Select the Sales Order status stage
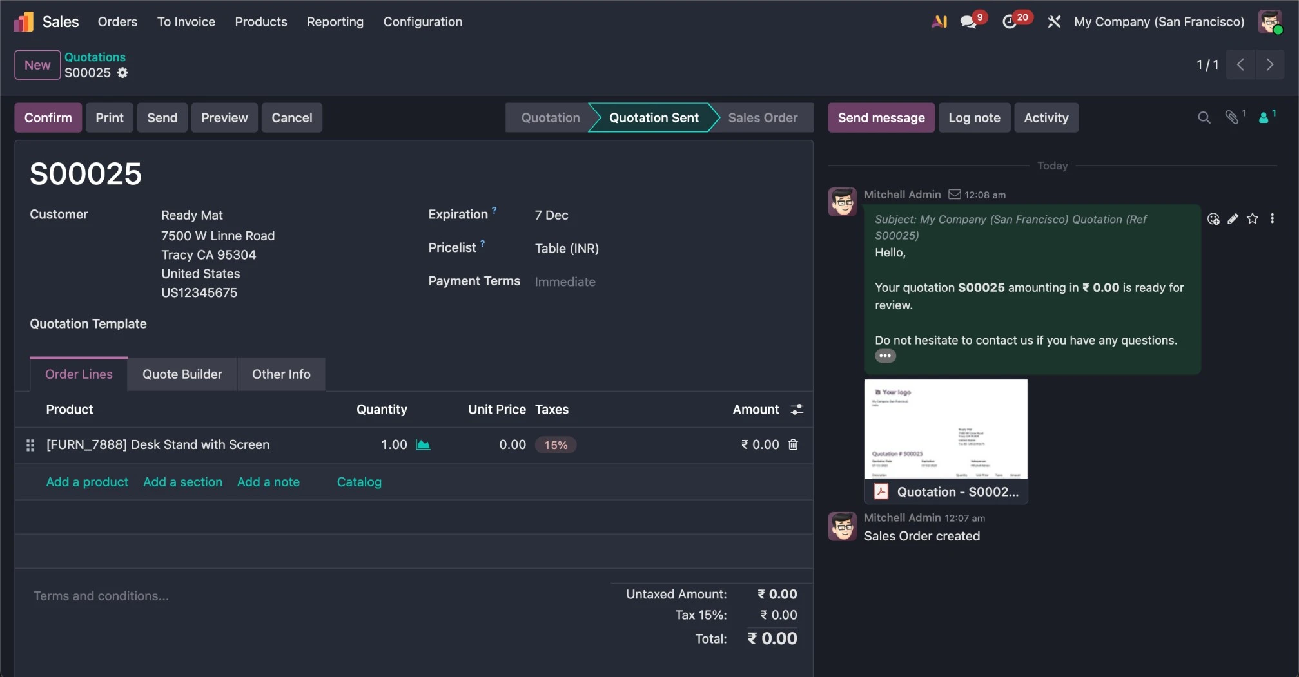Image resolution: width=1299 pixels, height=677 pixels. [762, 118]
